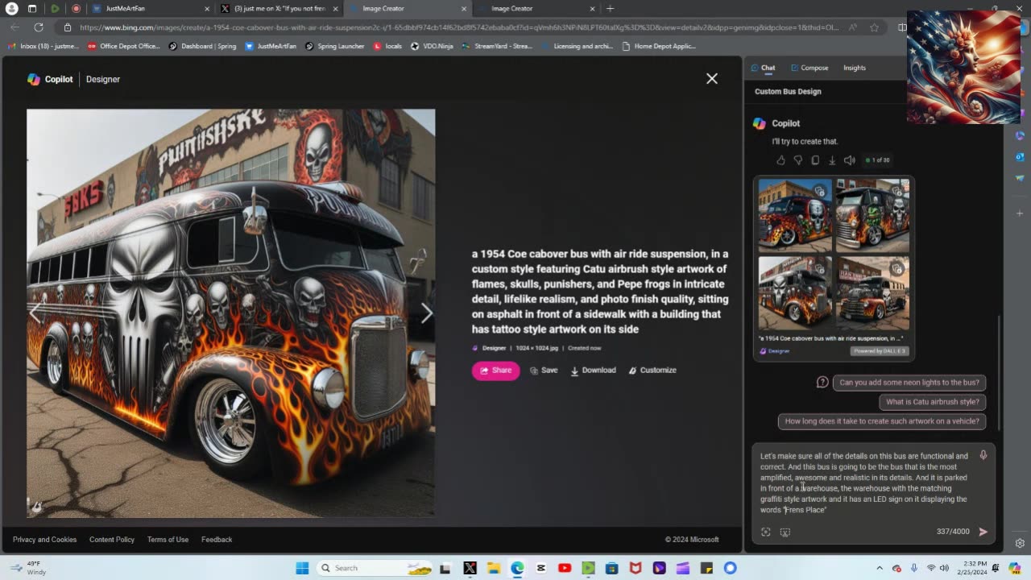Image resolution: width=1031 pixels, height=580 pixels.
Task: Click the question mark help icon beside suggestions
Action: [x=822, y=383]
